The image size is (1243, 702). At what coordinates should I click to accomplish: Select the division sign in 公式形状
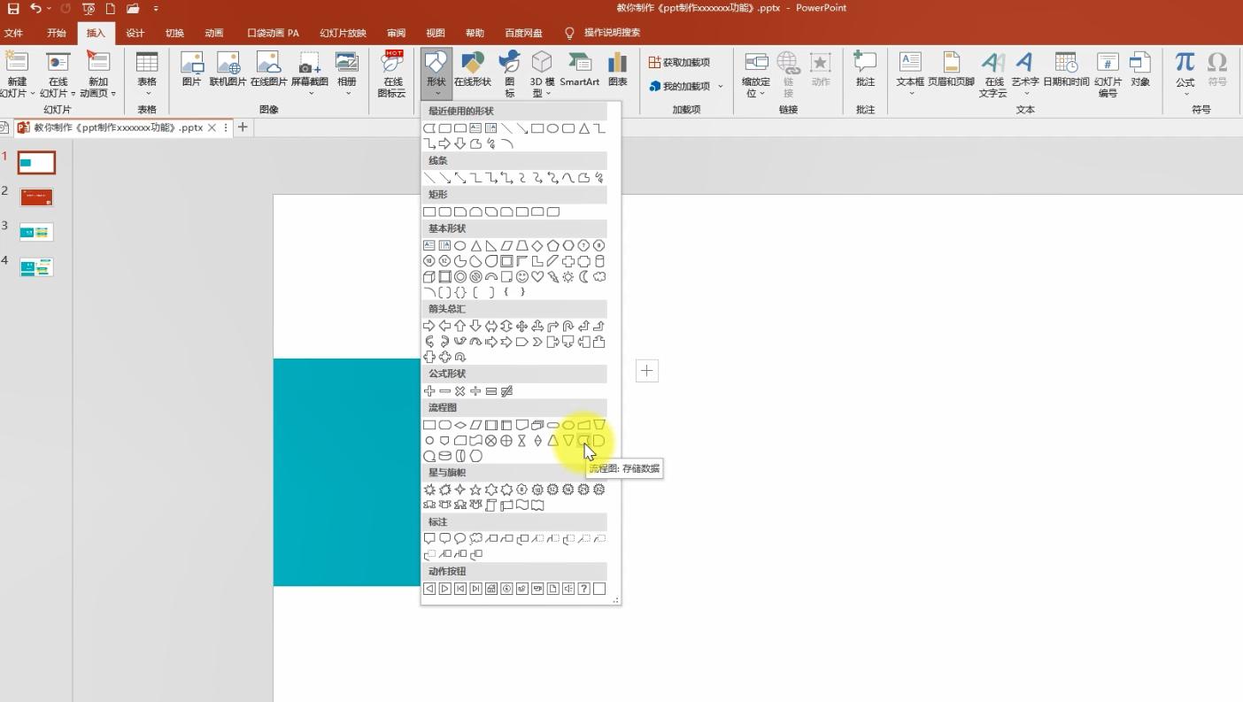tap(475, 391)
